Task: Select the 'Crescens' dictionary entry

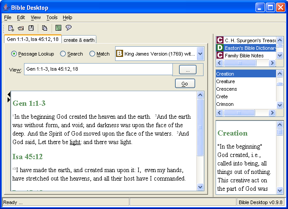Action: click(246, 89)
